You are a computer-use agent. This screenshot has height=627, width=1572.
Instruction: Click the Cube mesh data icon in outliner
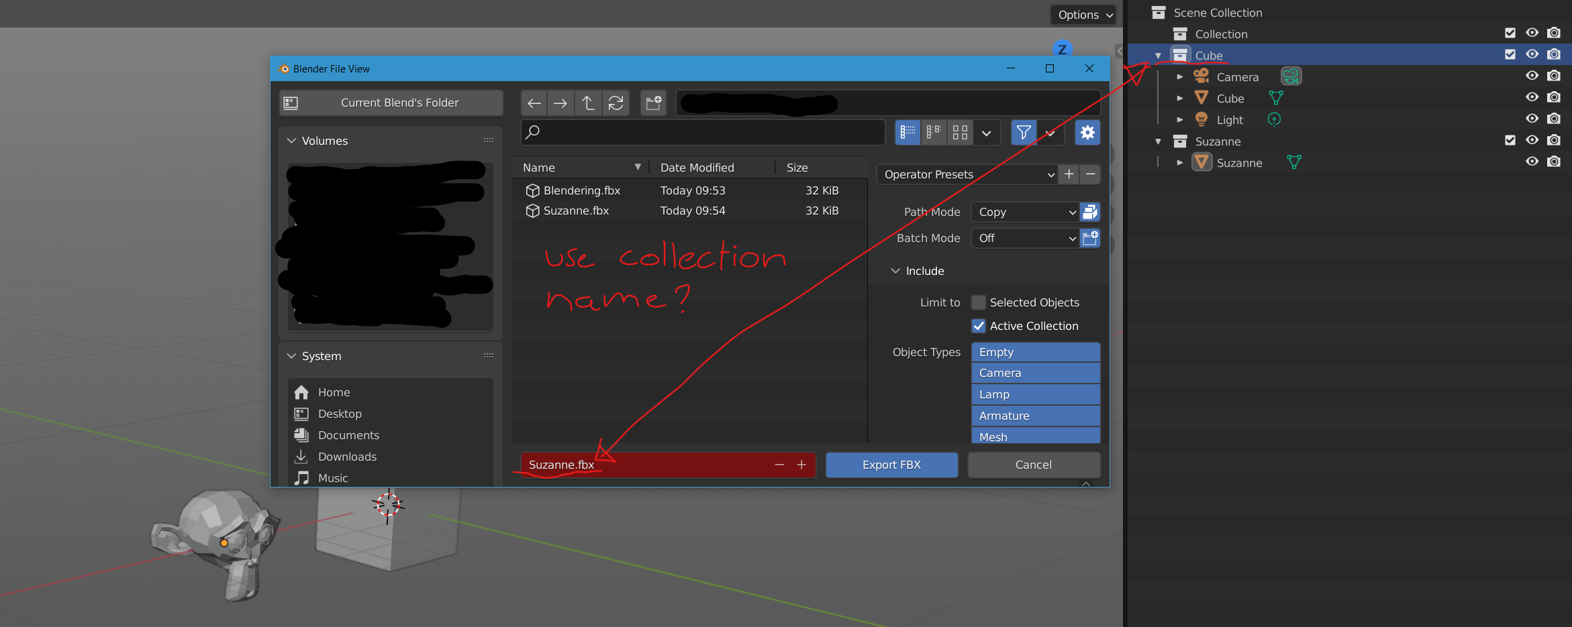1276,98
